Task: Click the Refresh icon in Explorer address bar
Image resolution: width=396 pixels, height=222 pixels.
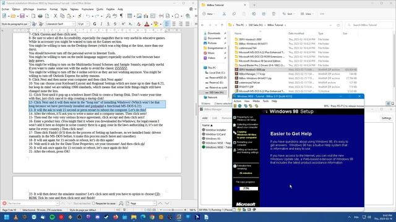Action: (338, 25)
